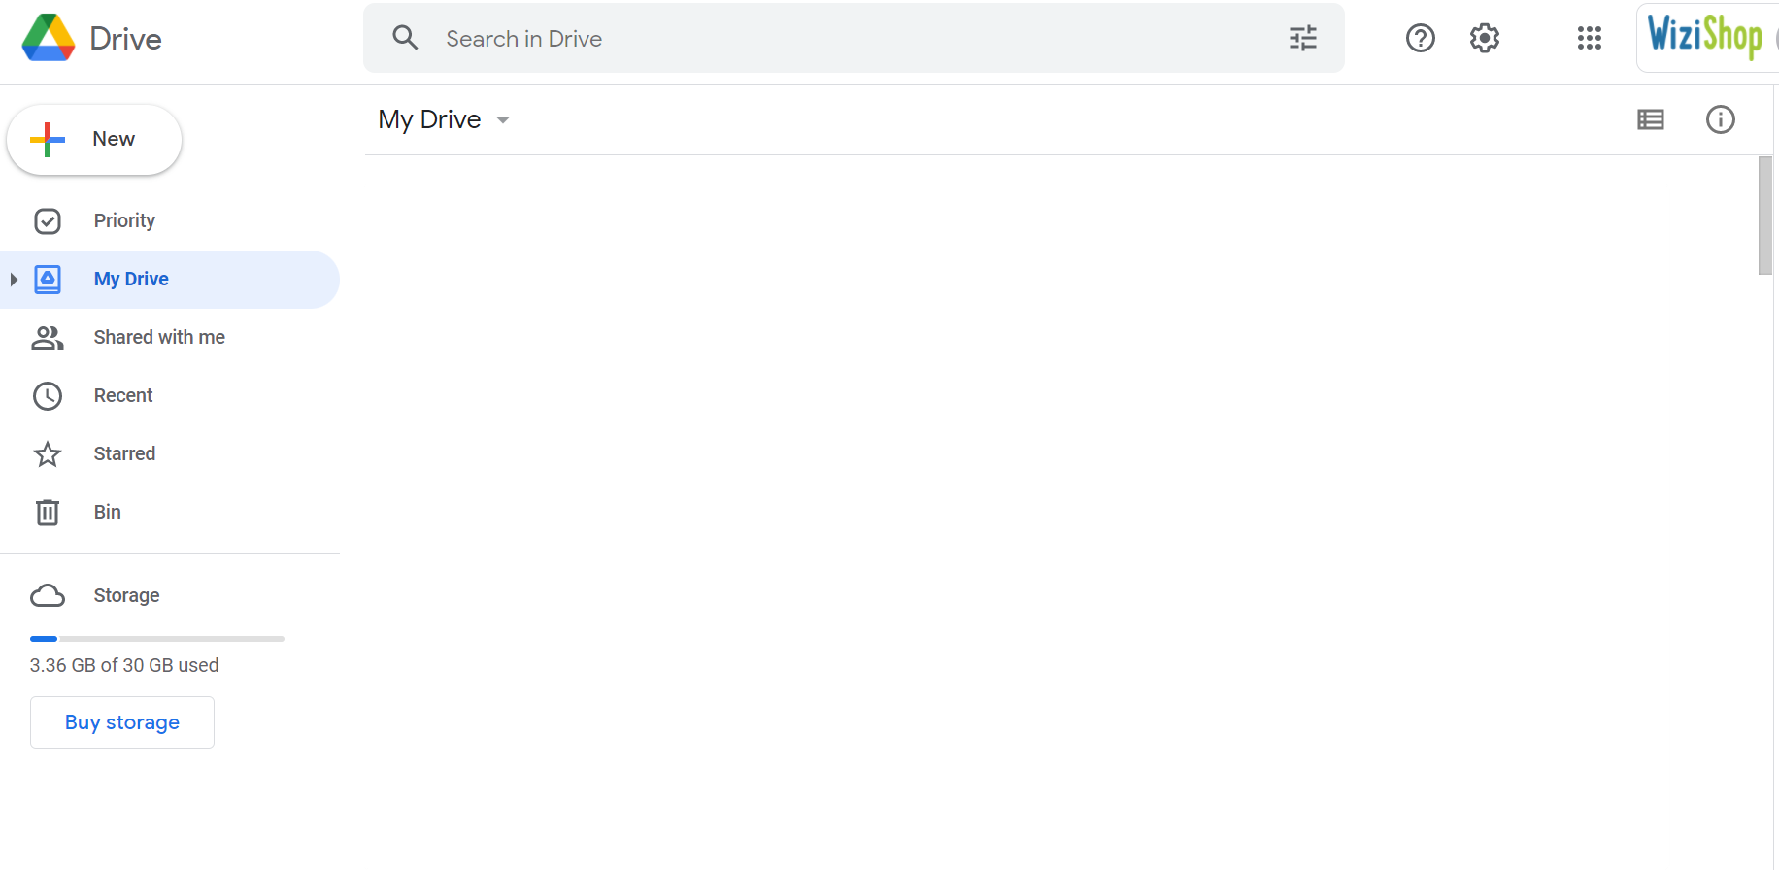The width and height of the screenshot is (1779, 870).
Task: Open the Settings gear icon
Action: click(1484, 38)
